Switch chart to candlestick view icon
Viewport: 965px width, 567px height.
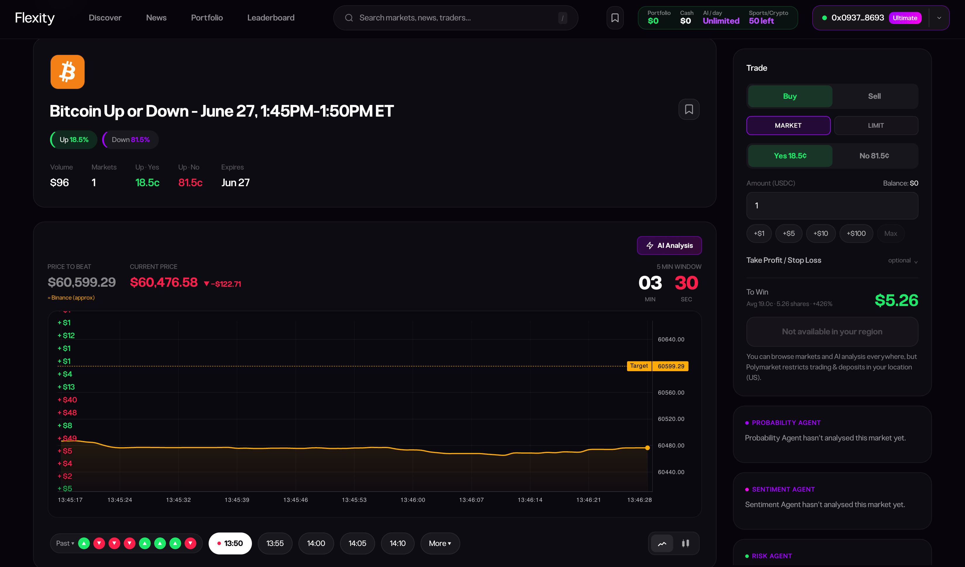tap(686, 543)
